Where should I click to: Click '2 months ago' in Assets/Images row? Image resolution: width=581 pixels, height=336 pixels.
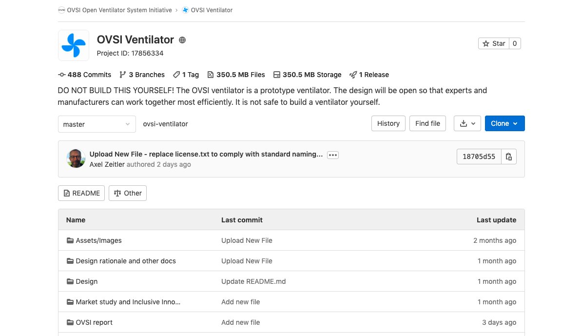[x=495, y=240]
